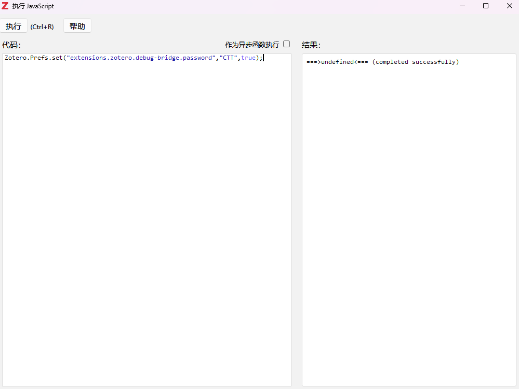Click the 执行 button to run code
519x389 pixels.
coord(14,25)
